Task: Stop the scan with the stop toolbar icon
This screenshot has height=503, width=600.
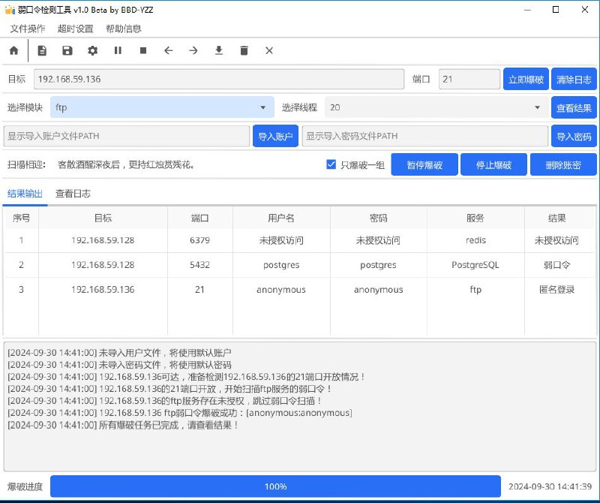Action: pos(142,50)
